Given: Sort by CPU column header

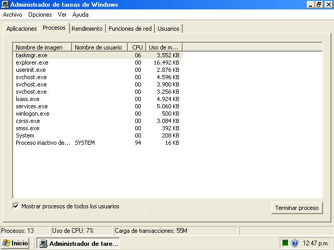Looking at the screenshot, I should 137,47.
